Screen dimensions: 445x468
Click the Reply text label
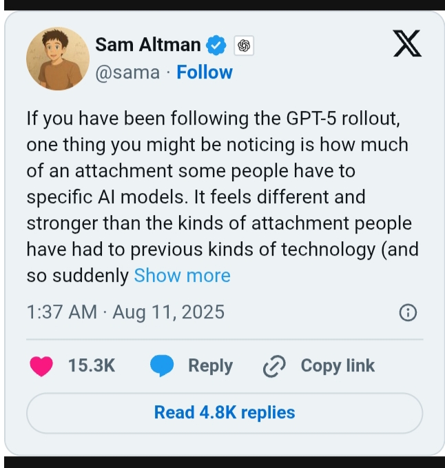(x=210, y=366)
